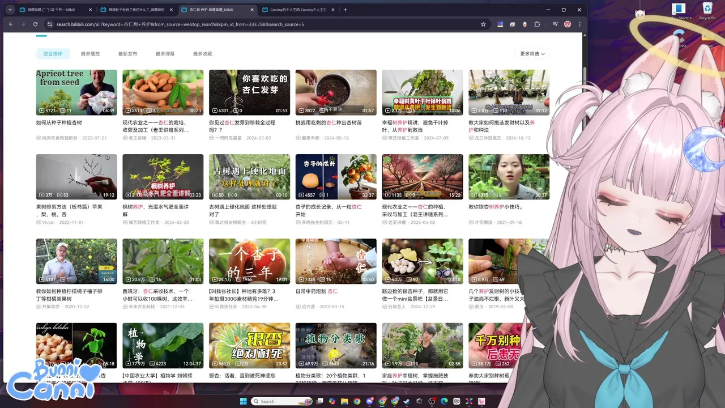Viewport: 725px width, 408px height.
Task: Open File Explorer from the taskbar
Action: (x=344, y=401)
